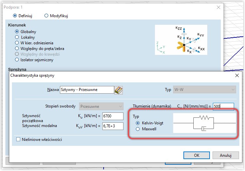The width and height of the screenshot is (245, 171).
Task: Choose Globalny direction
Action: [17, 31]
